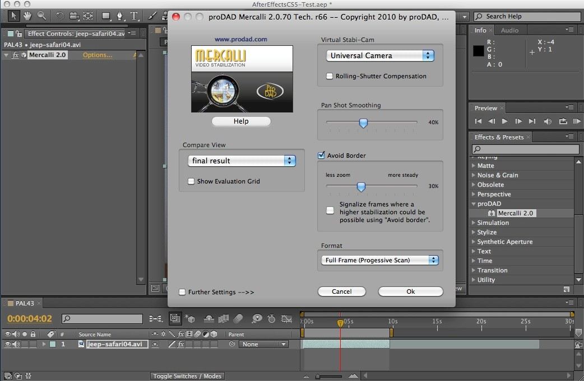
Task: Select the Rectangle shape tool
Action: pos(106,16)
